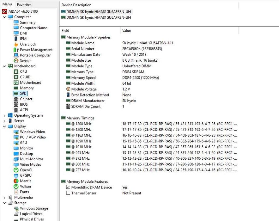
Task: Expand the Multimedia tree node
Action: [4, 198]
